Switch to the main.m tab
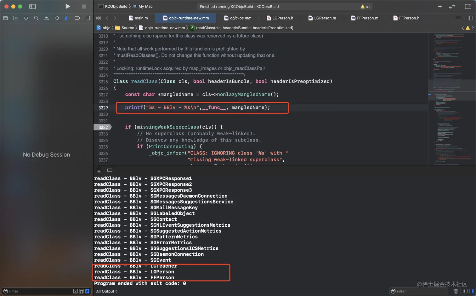This screenshot has width=476, height=296. (138, 18)
